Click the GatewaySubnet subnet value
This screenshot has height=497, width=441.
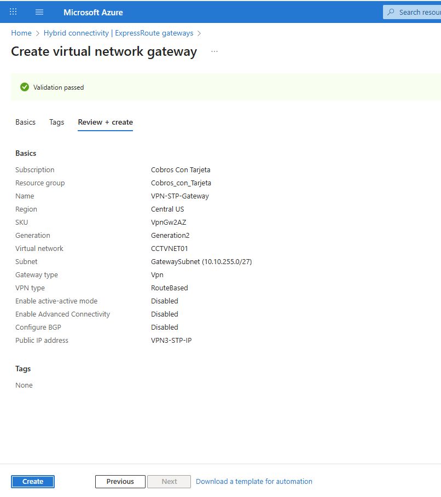coord(201,262)
